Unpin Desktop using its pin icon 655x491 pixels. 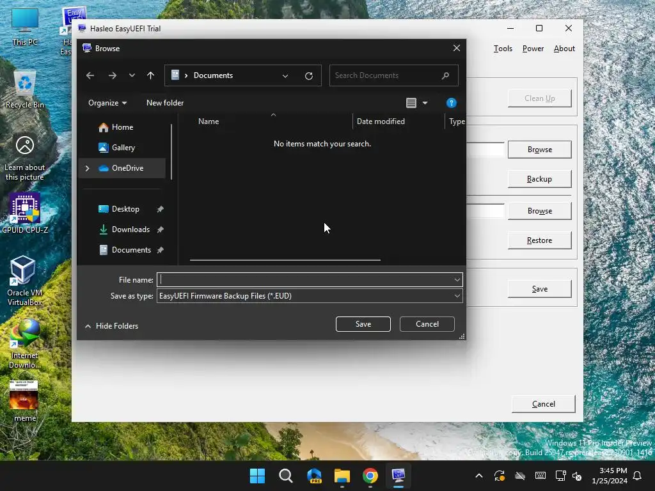(160, 209)
